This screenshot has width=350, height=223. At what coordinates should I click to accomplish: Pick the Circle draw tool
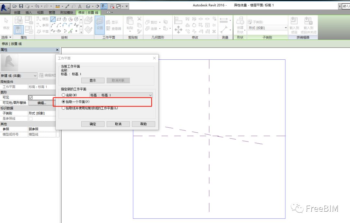coord(76,19)
